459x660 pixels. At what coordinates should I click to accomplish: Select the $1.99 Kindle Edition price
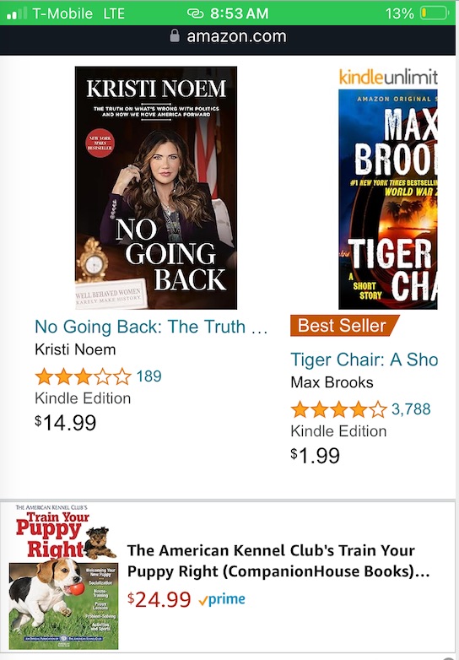click(x=315, y=456)
